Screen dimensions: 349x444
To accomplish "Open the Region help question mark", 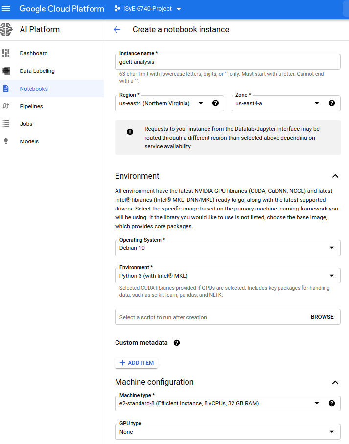I will 215,103.
